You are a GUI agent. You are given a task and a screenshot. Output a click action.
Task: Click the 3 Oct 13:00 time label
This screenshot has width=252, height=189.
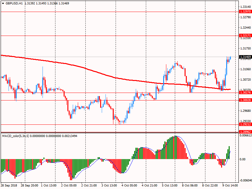pyautogui.click(x=109, y=186)
